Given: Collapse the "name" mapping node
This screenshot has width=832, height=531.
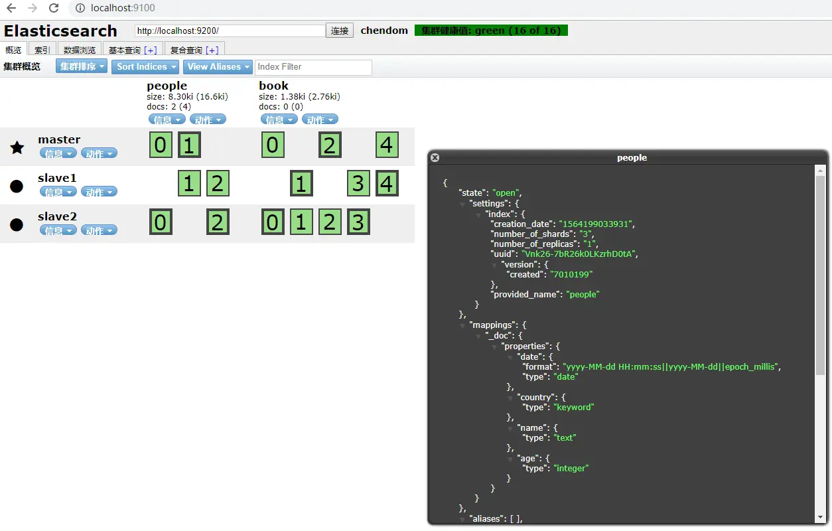Looking at the screenshot, I should (510, 428).
